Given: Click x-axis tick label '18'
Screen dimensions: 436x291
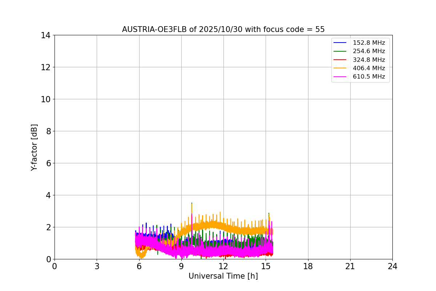Looking at the screenshot, I should tap(308, 266).
